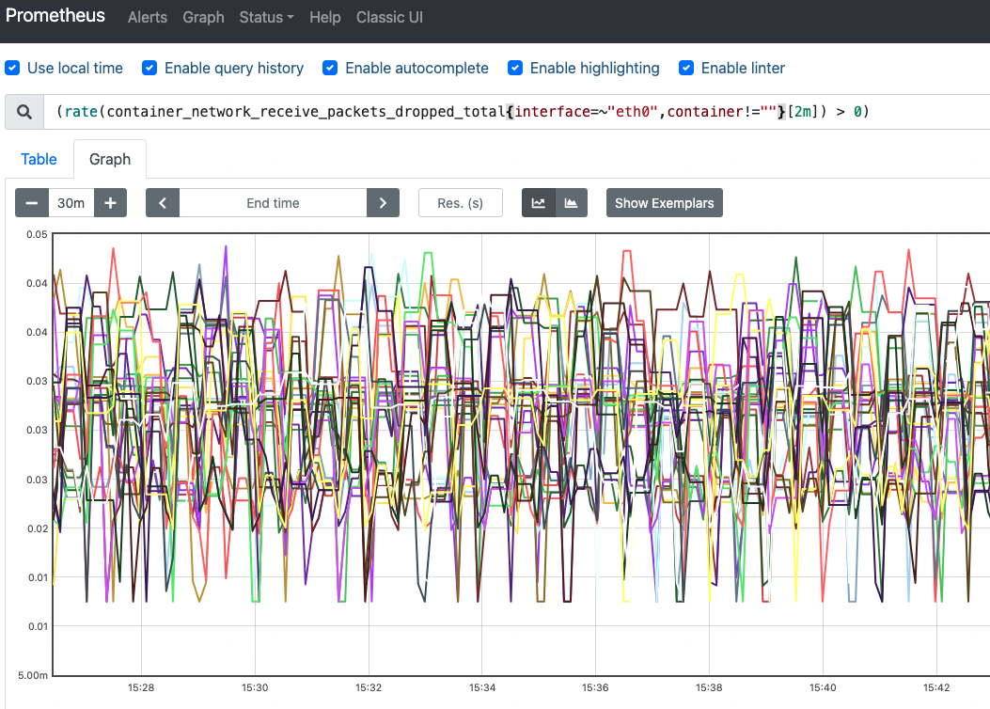Toggle Enable linter checkbox

[x=686, y=68]
